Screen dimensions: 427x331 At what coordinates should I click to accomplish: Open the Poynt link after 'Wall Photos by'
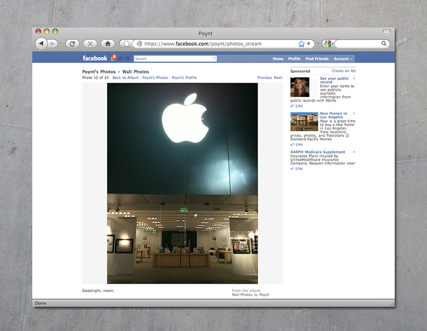click(264, 295)
